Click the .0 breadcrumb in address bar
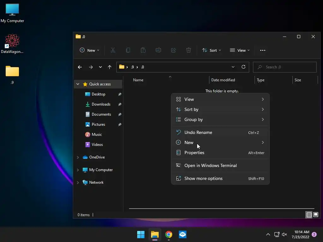Screen dimensions: 323x242 (143, 67)
